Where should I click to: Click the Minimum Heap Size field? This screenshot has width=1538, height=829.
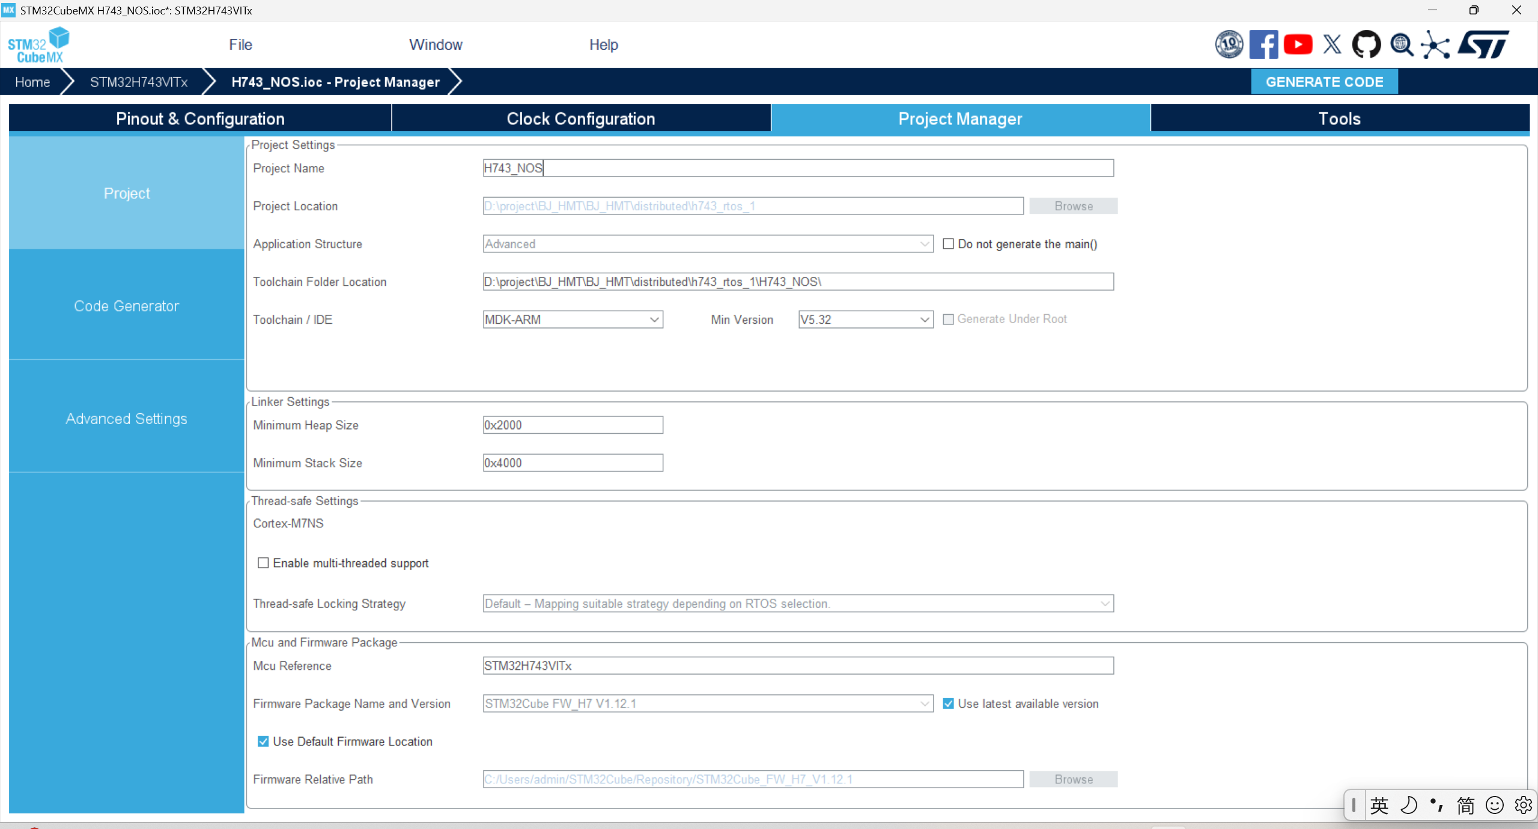[x=573, y=425]
